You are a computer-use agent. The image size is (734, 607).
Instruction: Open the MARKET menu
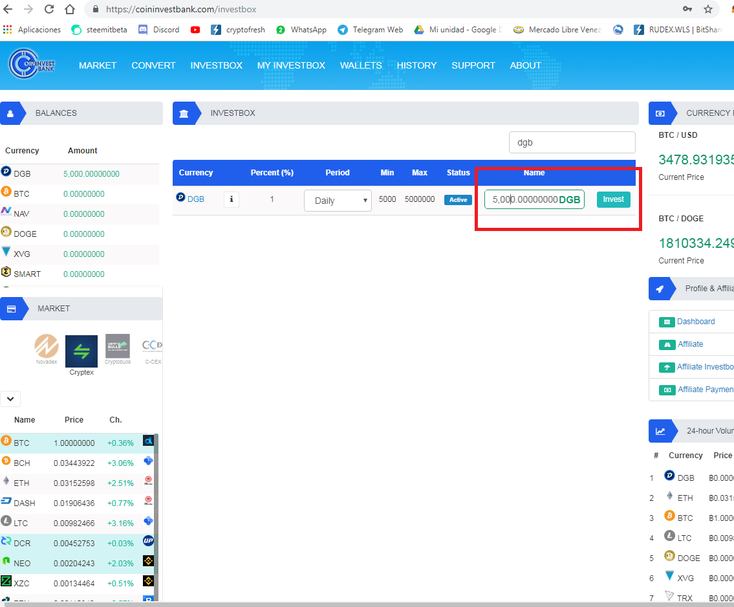pos(98,65)
